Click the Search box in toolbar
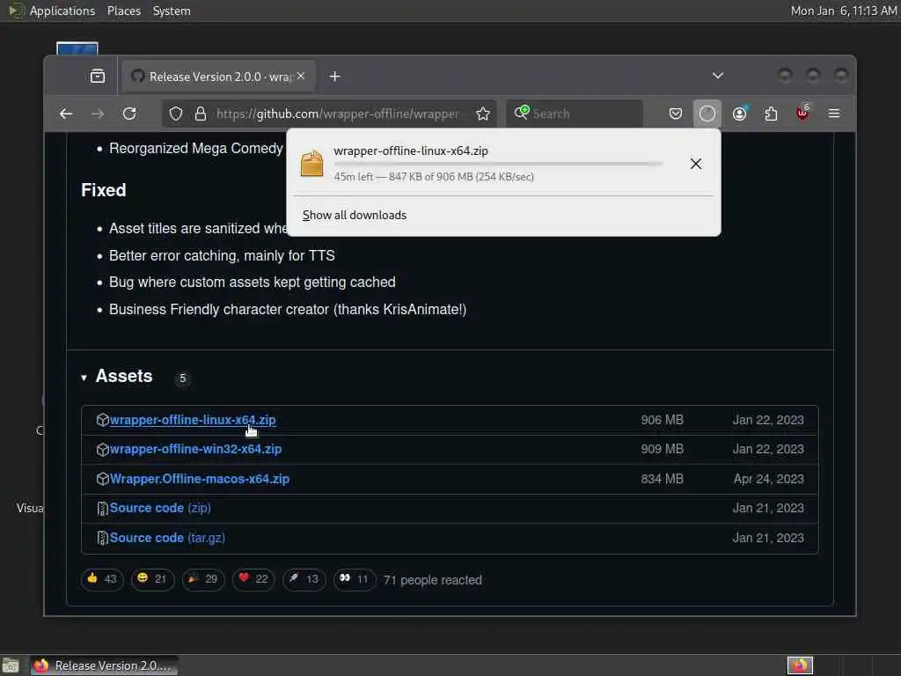901x676 pixels. click(575, 114)
